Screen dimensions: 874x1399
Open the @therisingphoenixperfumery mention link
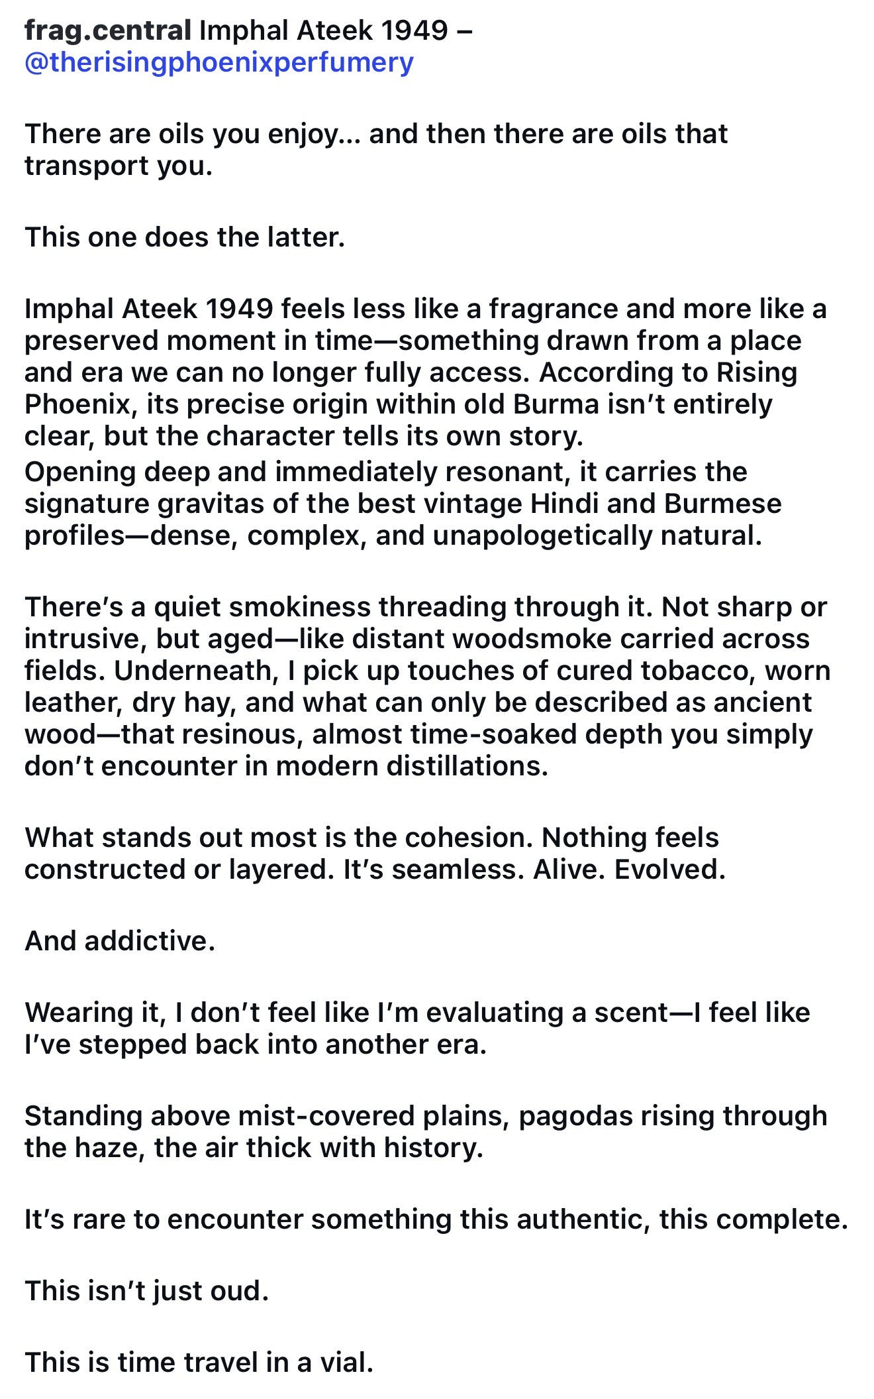(x=219, y=63)
